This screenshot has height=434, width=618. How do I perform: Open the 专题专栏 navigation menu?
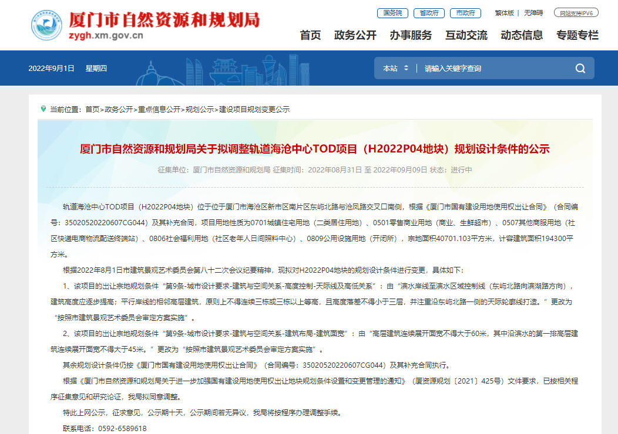[x=577, y=35]
